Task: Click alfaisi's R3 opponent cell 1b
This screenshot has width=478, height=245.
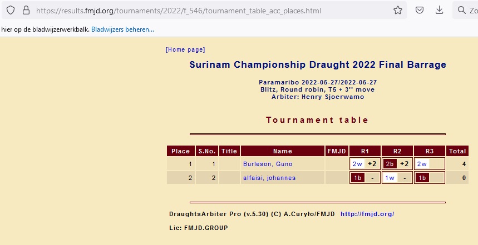Action: click(422, 178)
